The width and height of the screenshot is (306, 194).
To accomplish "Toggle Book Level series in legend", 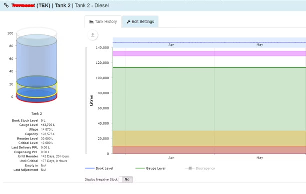I will tap(99, 168).
